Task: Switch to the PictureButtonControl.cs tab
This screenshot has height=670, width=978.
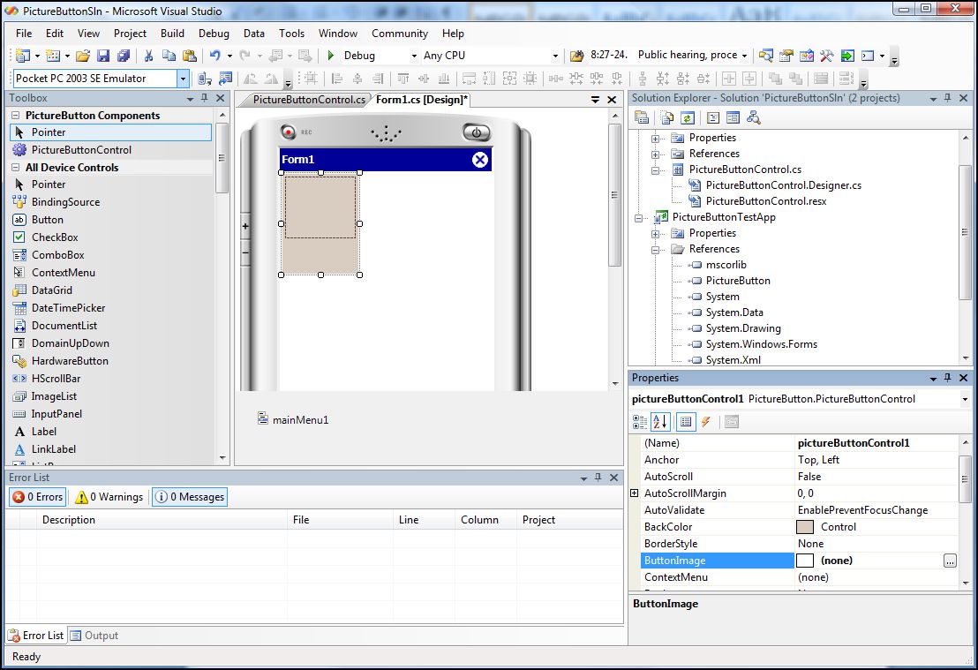Action: (309, 100)
